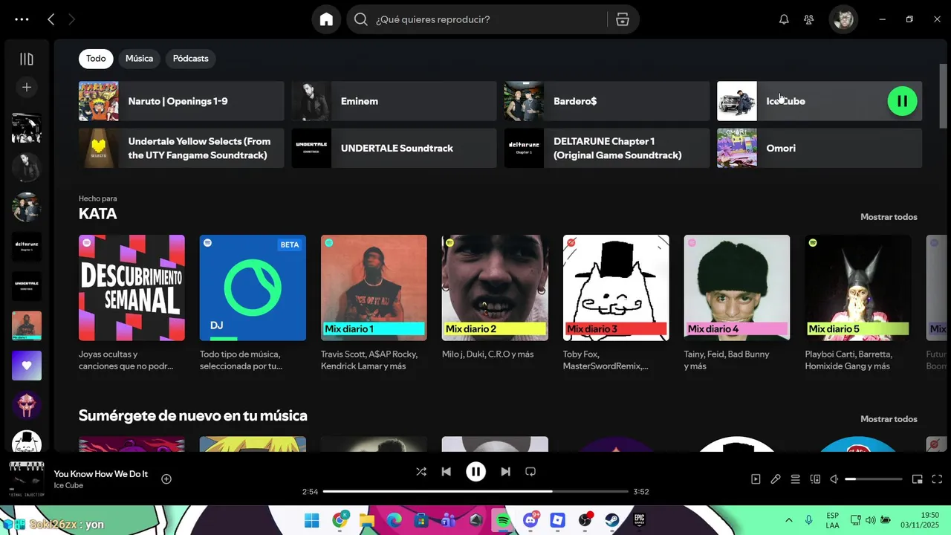Open Steam from the taskbar

[x=612, y=520]
